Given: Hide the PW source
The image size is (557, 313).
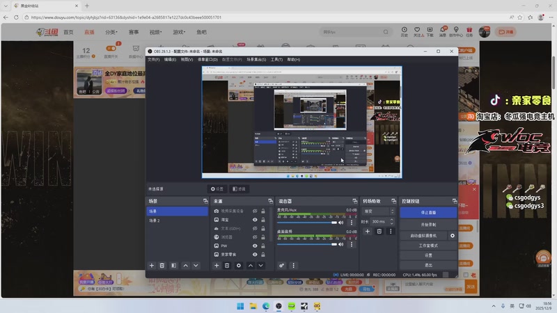Looking at the screenshot, I should tap(255, 246).
